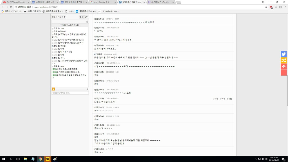
Task: Adjust volume via the speaker tray icon
Action: (x=262, y=159)
